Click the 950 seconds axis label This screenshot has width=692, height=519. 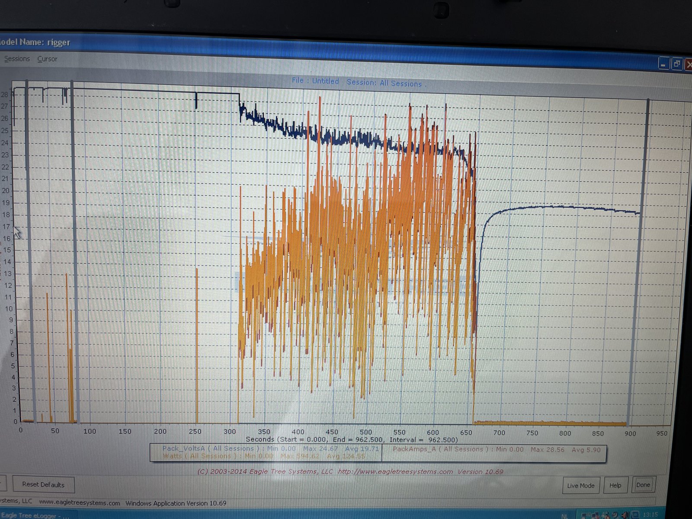[662, 433]
